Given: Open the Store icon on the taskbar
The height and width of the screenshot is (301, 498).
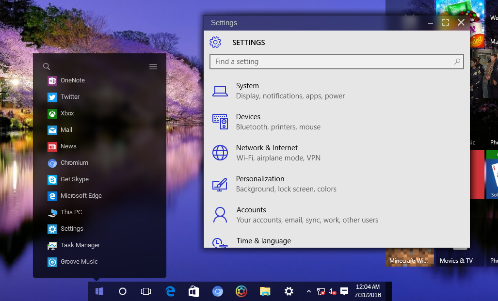Looking at the screenshot, I should 193,291.
